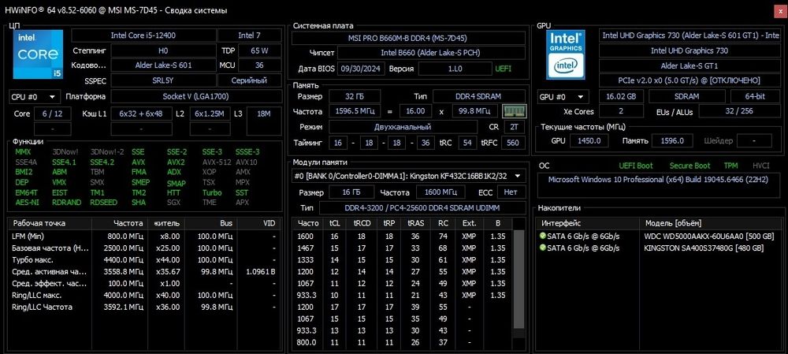Screen dimensions: 788x354
Task: Open the GPU #0 selector dropdown
Action: (x=563, y=96)
